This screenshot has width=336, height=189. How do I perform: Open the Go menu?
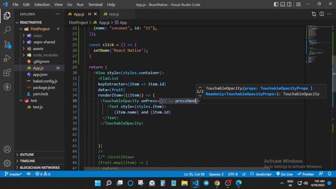tap(70, 5)
